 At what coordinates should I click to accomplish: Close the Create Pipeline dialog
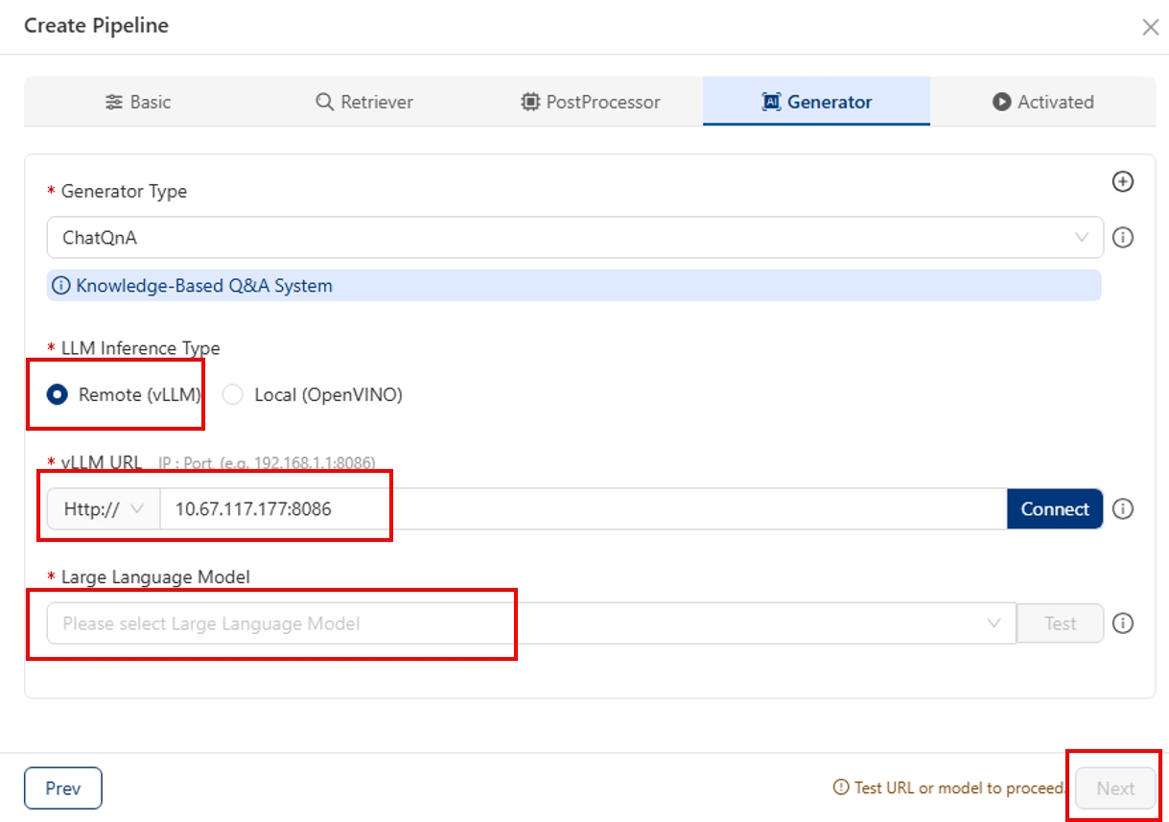point(1150,27)
